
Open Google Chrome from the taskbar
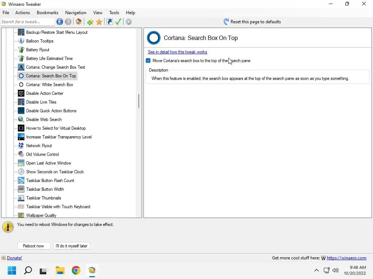76,270
